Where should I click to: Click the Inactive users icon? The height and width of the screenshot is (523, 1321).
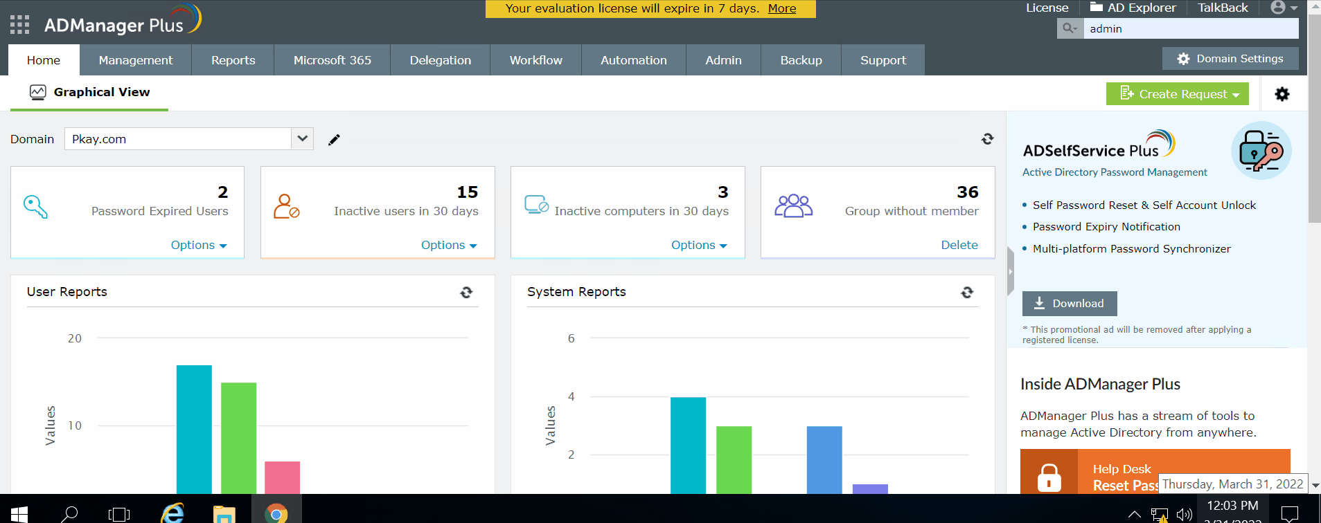[x=286, y=206]
